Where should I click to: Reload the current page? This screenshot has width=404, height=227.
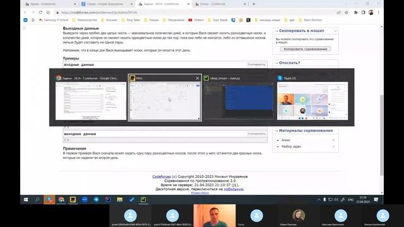(40, 13)
